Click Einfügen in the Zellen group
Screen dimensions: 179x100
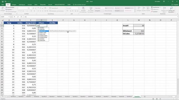(139, 9)
